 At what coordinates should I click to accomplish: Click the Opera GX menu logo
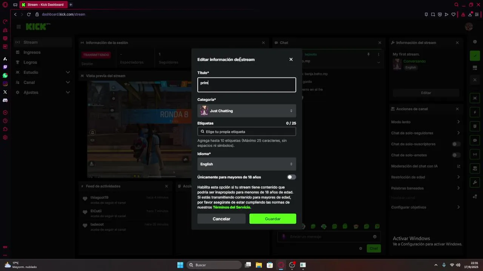pyautogui.click(x=5, y=5)
